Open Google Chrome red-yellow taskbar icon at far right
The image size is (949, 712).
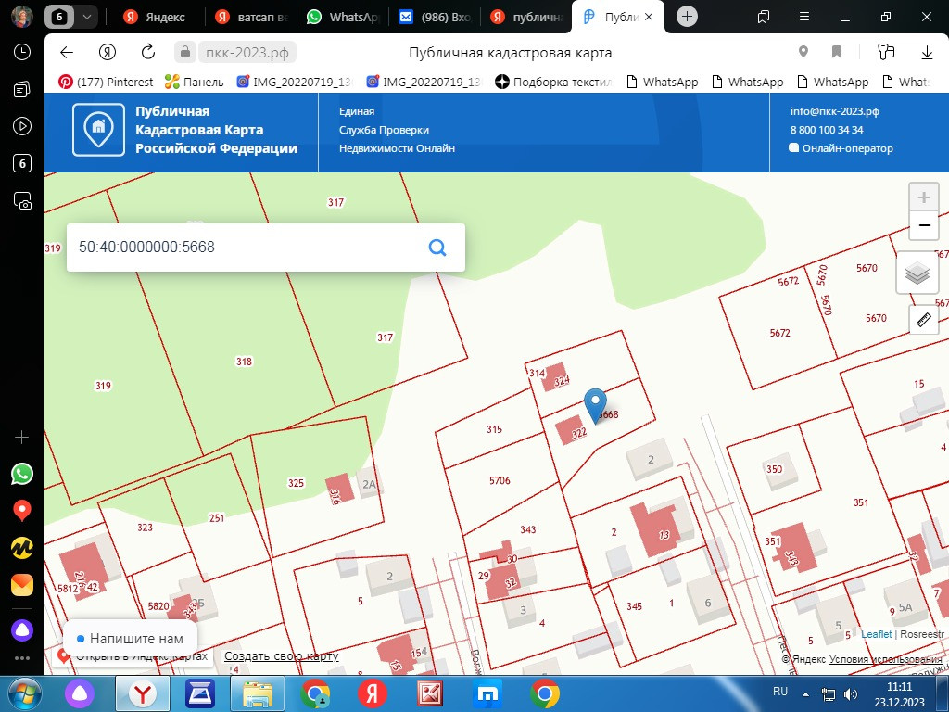coord(545,694)
